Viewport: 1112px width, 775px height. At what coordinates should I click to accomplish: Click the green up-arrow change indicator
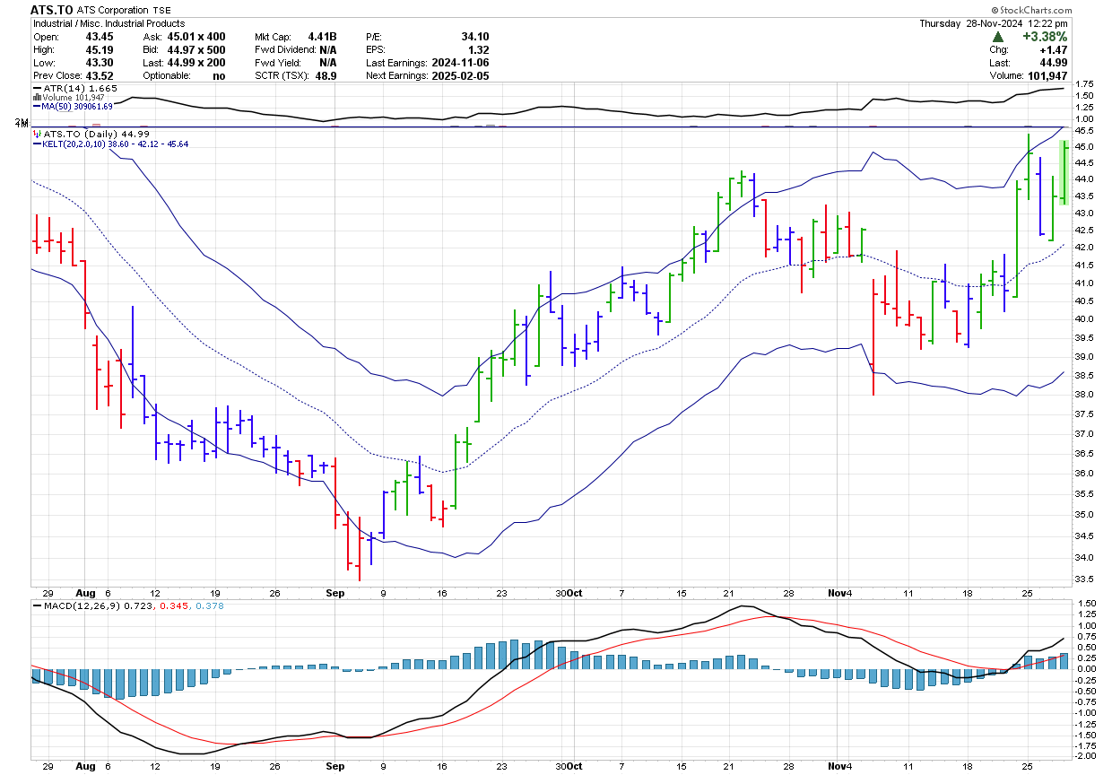[x=996, y=37]
